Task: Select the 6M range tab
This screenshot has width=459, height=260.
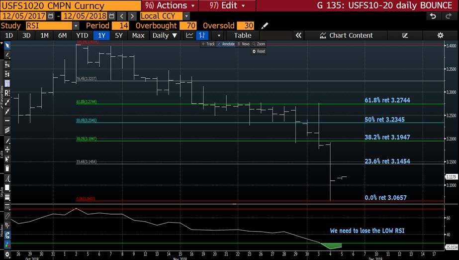Action: (62, 35)
